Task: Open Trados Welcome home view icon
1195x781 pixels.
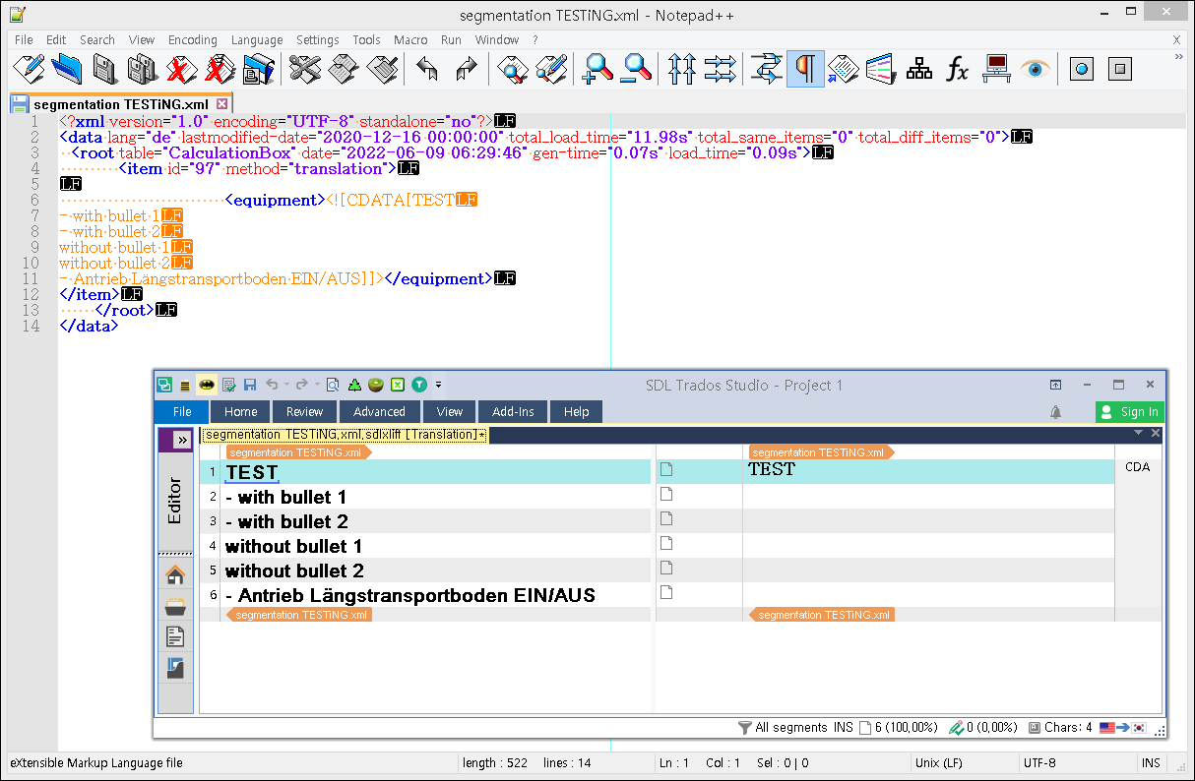Action: click(175, 575)
